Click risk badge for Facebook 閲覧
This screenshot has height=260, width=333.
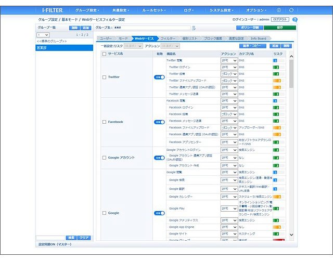[275, 101]
